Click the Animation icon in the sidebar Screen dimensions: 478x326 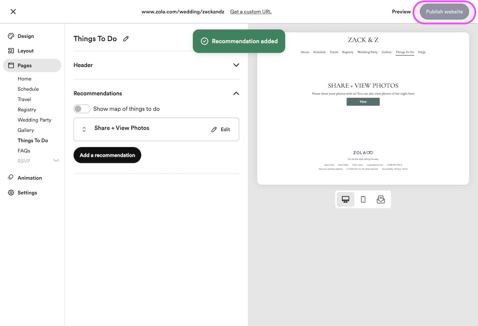(x=11, y=178)
